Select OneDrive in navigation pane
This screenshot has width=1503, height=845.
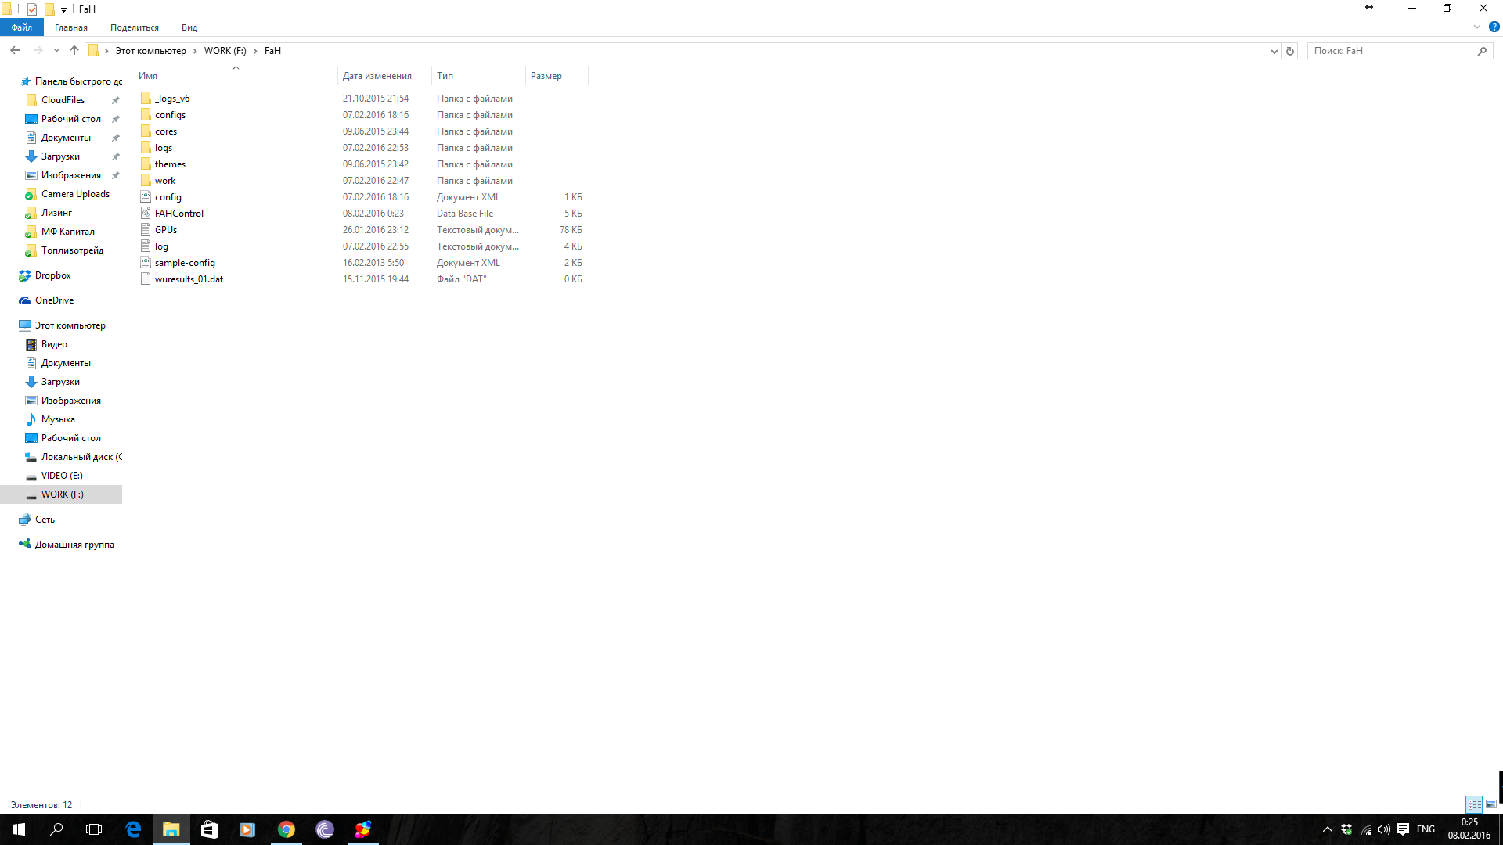click(x=54, y=300)
